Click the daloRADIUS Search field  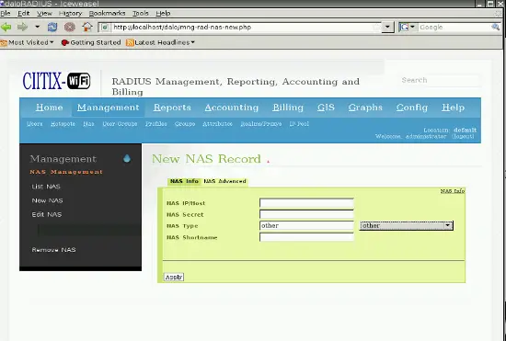tap(440, 80)
